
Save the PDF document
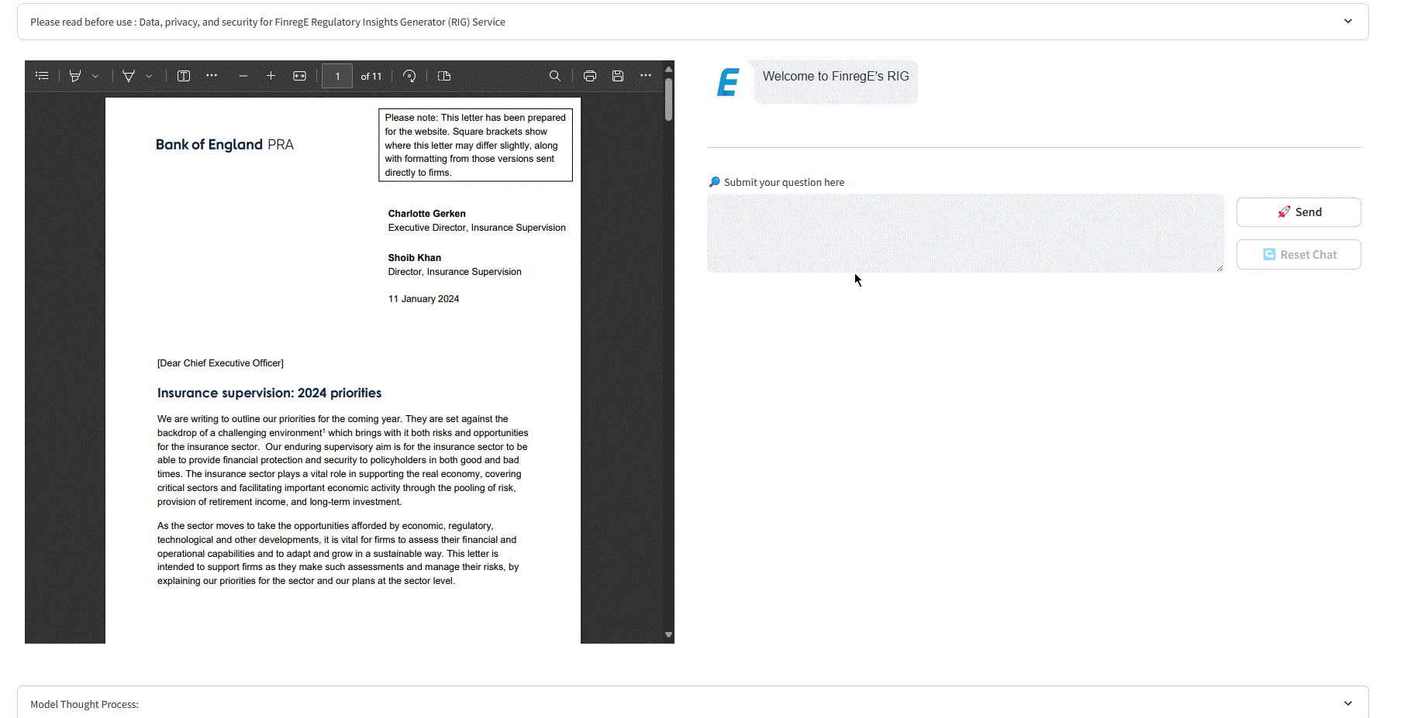point(618,76)
